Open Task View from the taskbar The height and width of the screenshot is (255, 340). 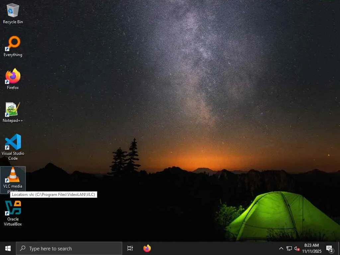click(x=130, y=248)
